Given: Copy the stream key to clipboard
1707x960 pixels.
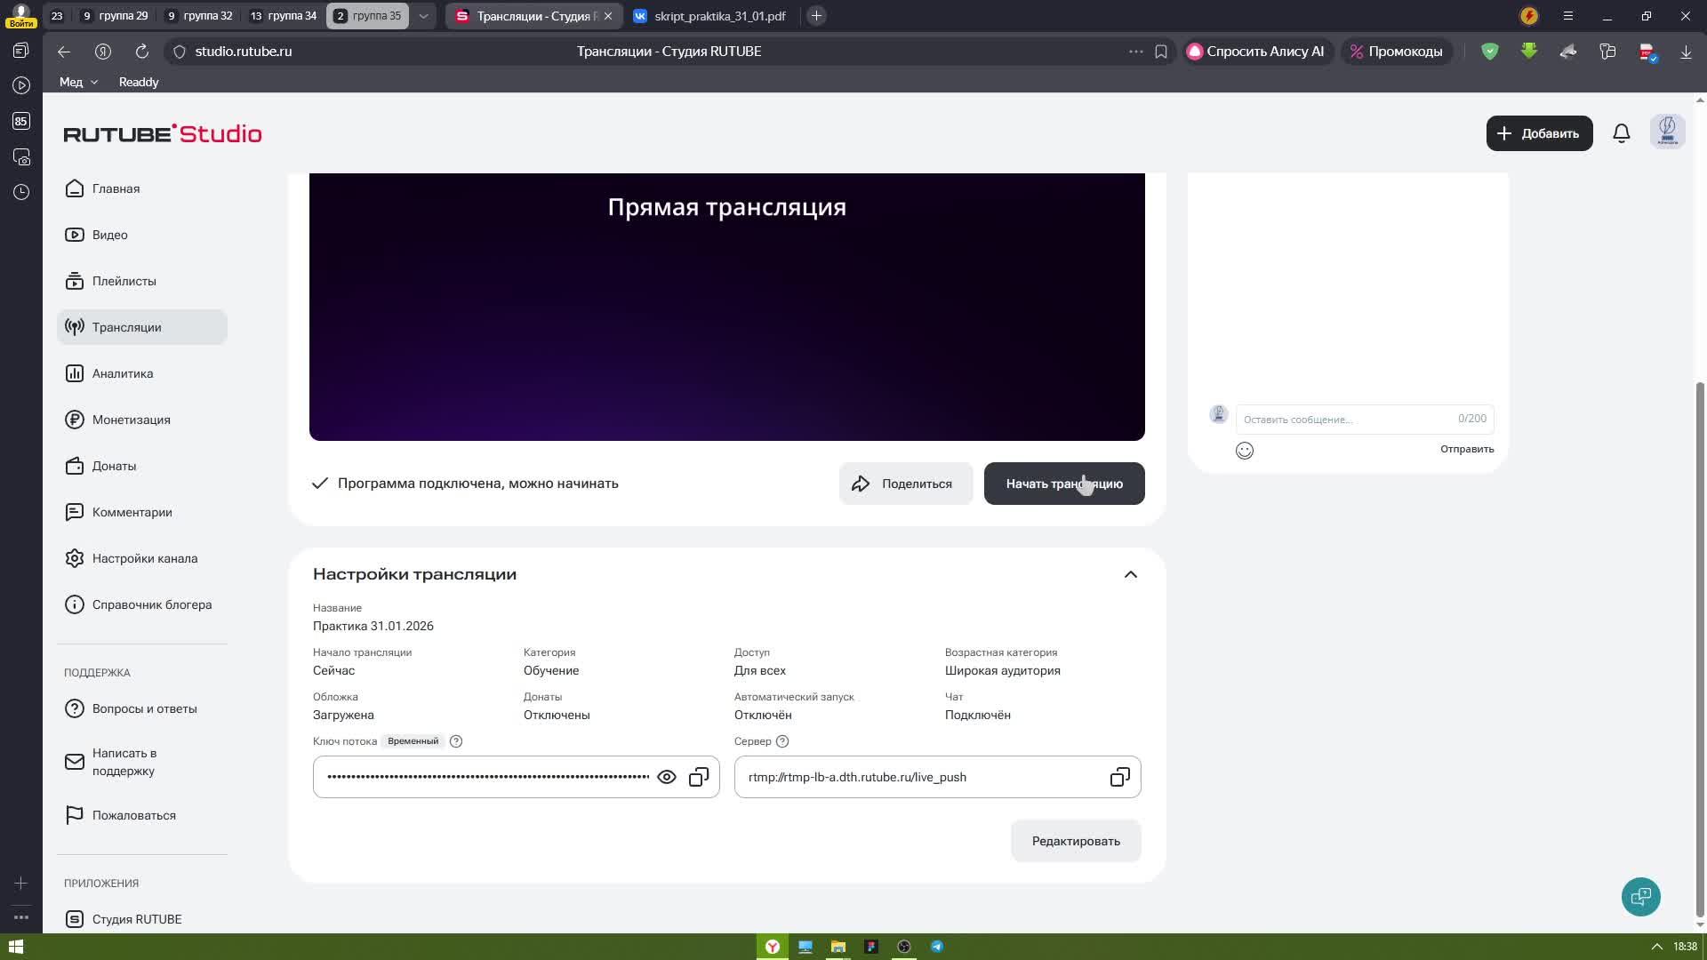Looking at the screenshot, I should (699, 777).
